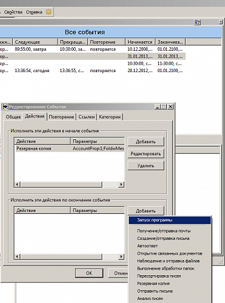Choose Выполнение обработки папок menu item
225x303 pixels.
pos(170,268)
